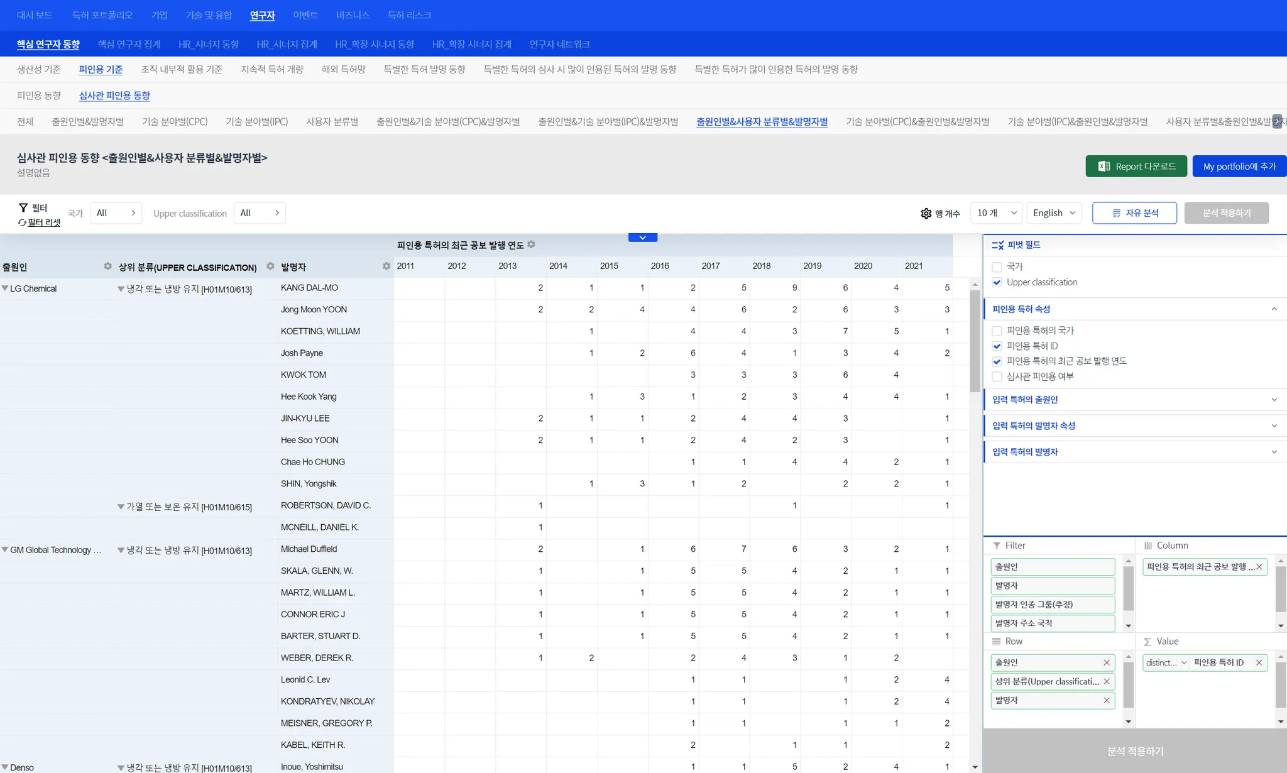The image size is (1287, 773).
Task: Remove 출원인 from Row area
Action: pyautogui.click(x=1107, y=662)
